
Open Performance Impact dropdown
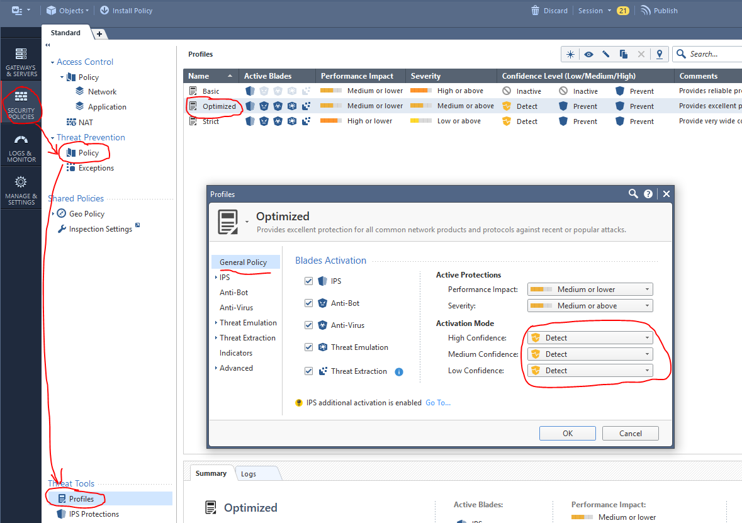coord(590,289)
